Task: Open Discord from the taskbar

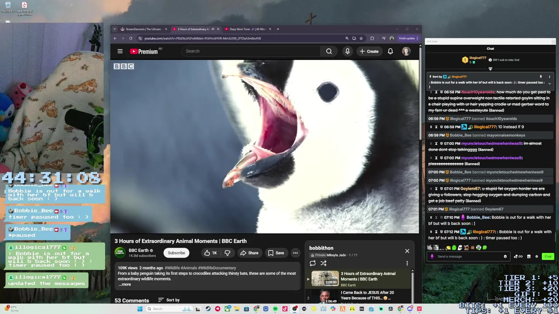Action: click(x=410, y=309)
